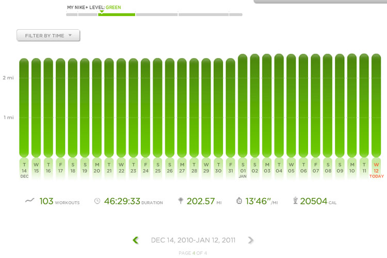Click the distance marker icon beside 202.57
Image resolution: width=387 pixels, height=258 pixels.
click(x=181, y=201)
